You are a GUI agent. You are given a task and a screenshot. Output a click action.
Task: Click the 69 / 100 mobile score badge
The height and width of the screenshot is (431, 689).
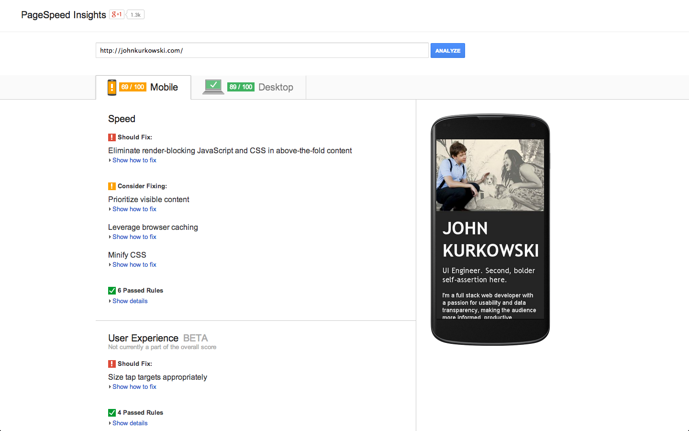point(133,87)
